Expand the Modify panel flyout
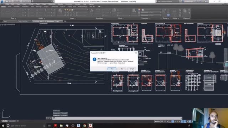228x128 pixels. [x=42, y=18]
